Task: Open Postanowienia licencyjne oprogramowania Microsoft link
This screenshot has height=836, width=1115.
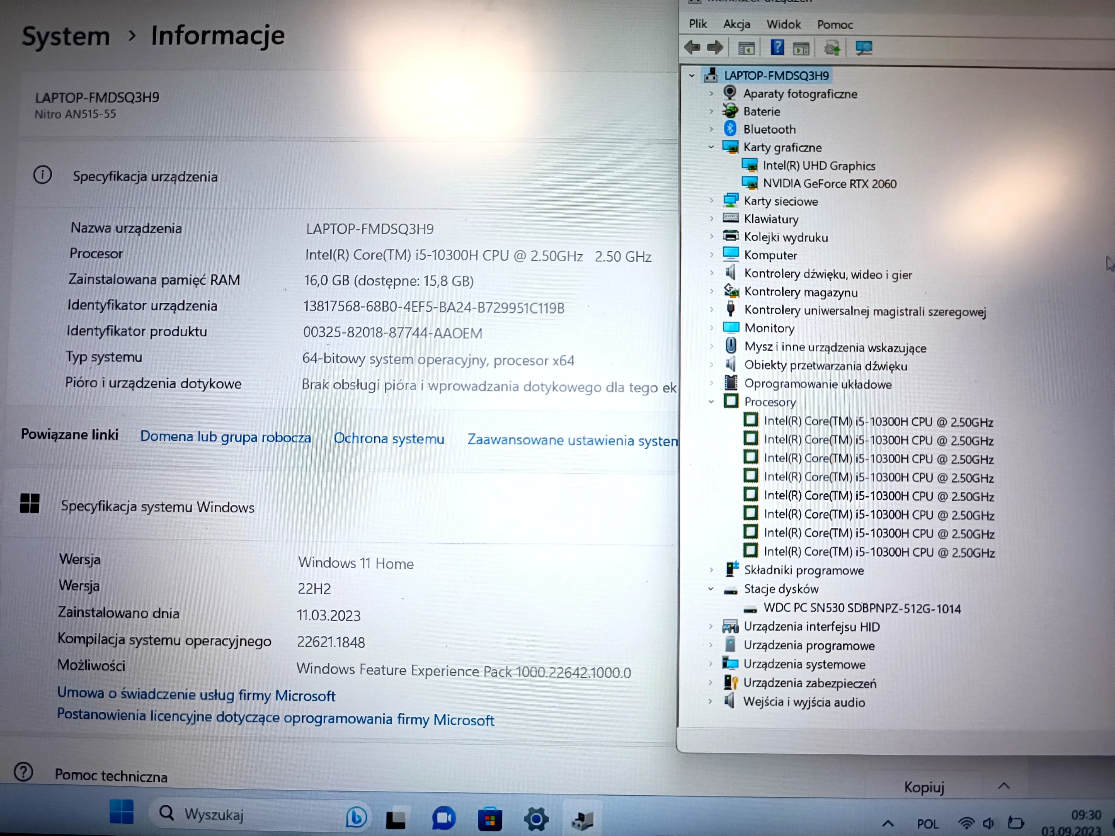Action: [x=275, y=717]
